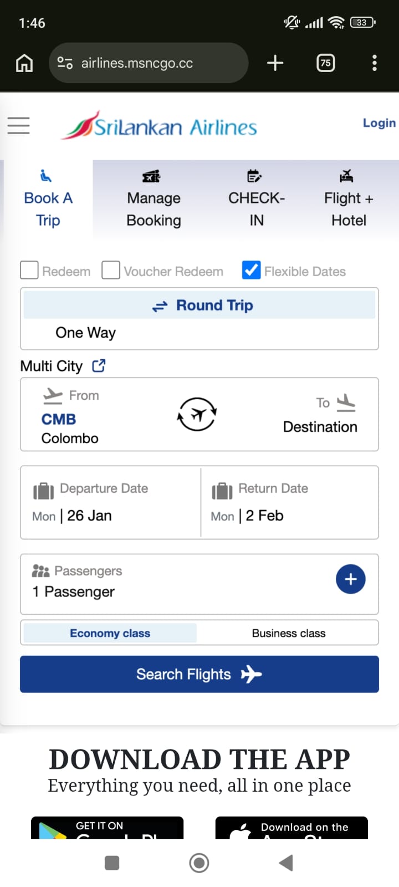The width and height of the screenshot is (399, 887).
Task: Show open tabs switcher
Action: [325, 63]
